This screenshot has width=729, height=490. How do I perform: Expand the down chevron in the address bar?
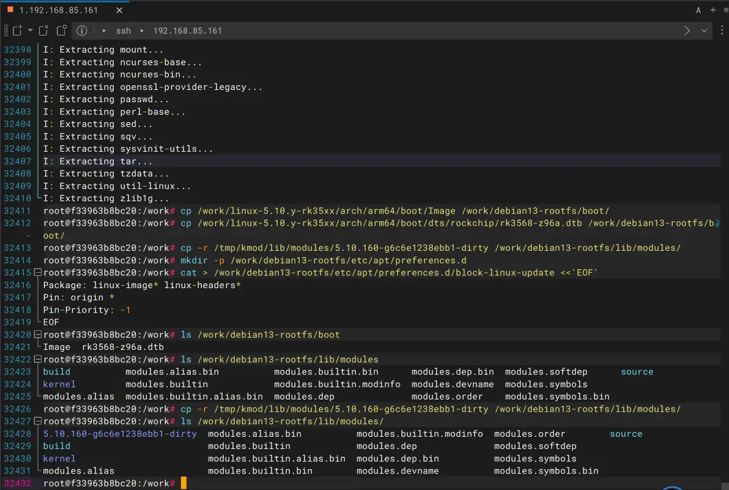coord(704,31)
